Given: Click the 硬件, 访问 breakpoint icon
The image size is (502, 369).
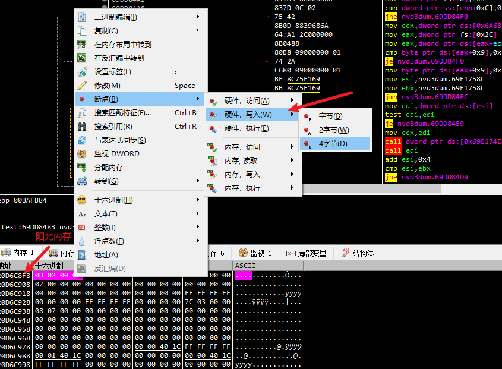Looking at the screenshot, I should (x=213, y=102).
